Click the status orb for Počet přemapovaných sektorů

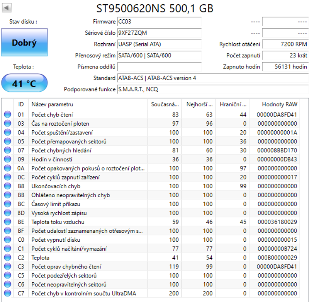click(7, 142)
